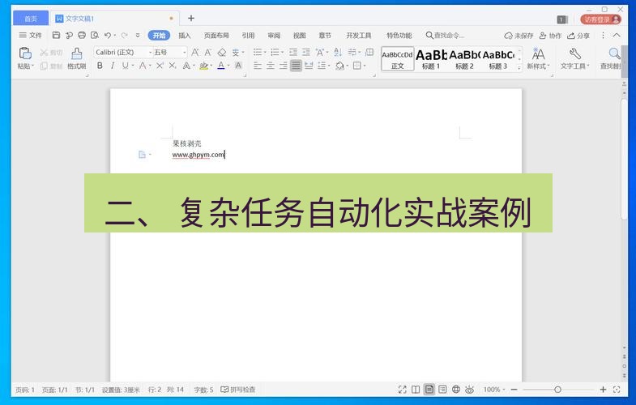
Task: Align paragraph to the left
Action: coord(258,66)
